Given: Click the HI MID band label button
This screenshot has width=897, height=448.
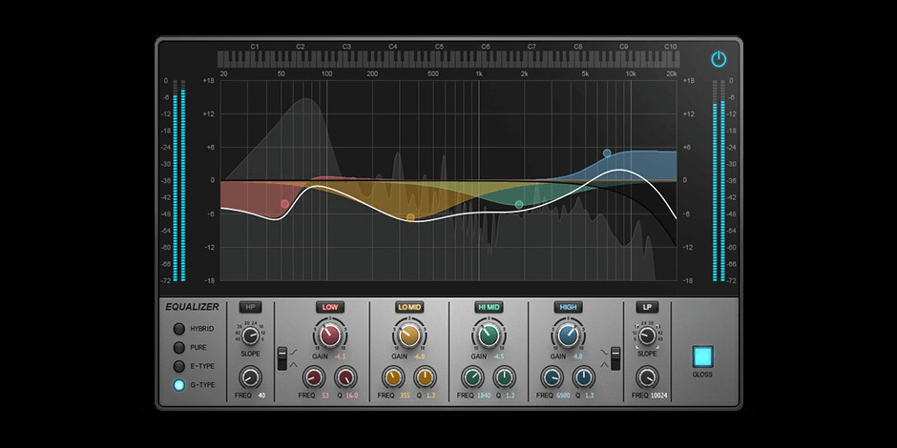Looking at the screenshot, I should tap(489, 307).
